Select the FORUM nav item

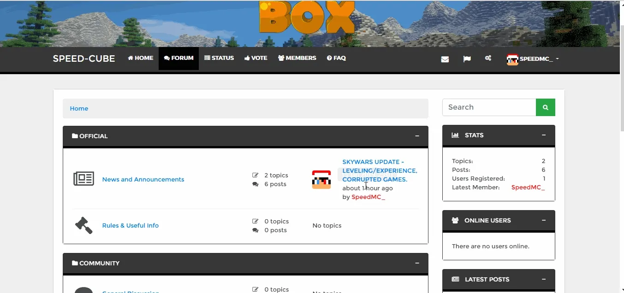(178, 58)
